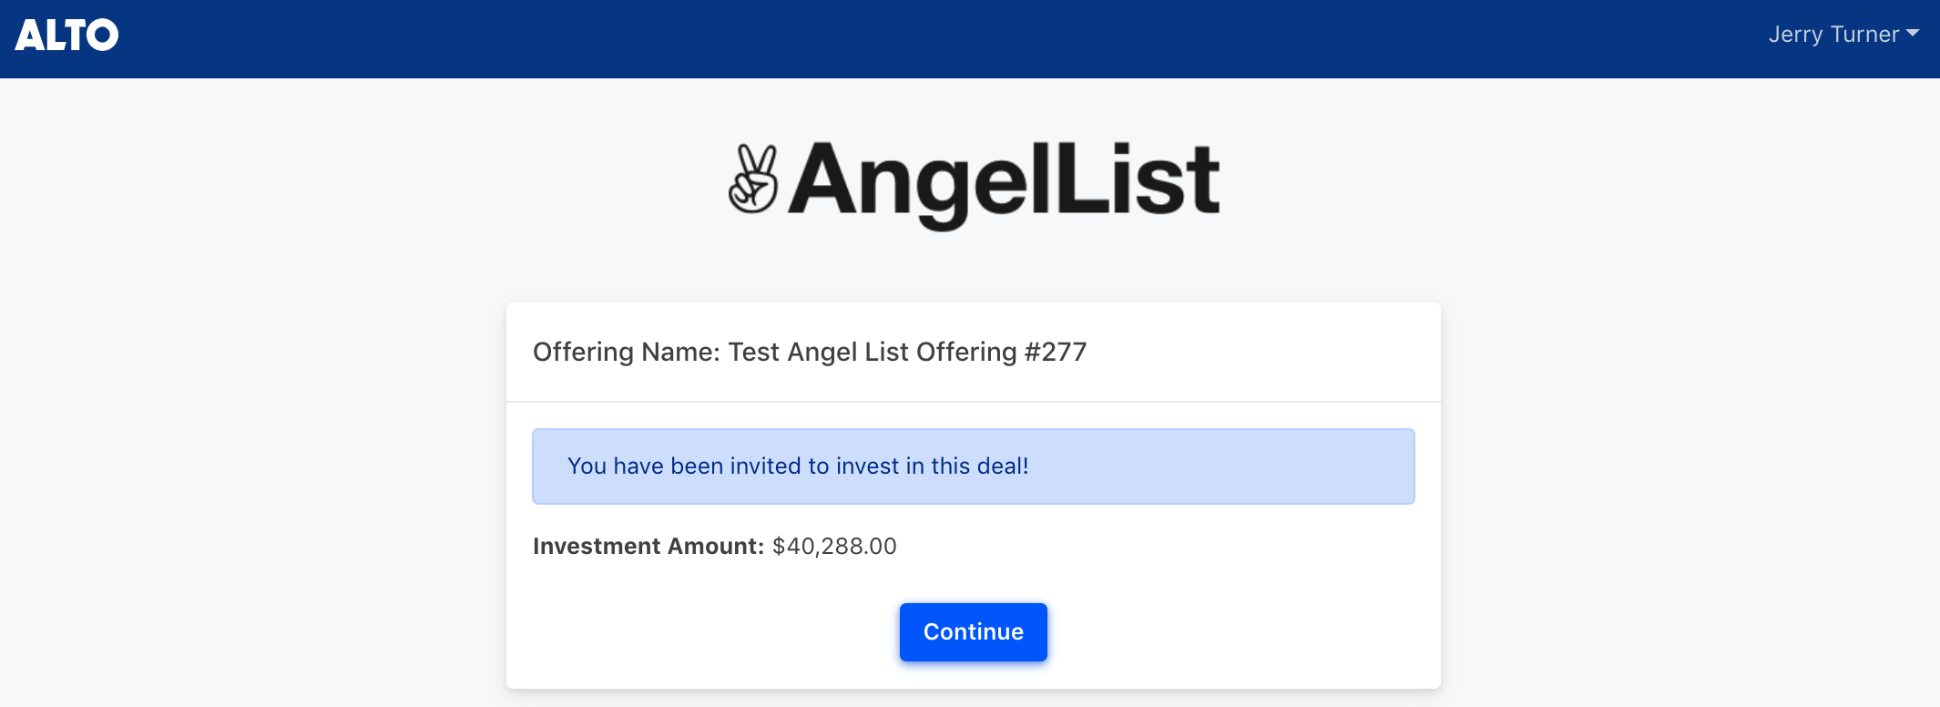
Task: Click empty card area left of Continue
Action: click(710, 632)
